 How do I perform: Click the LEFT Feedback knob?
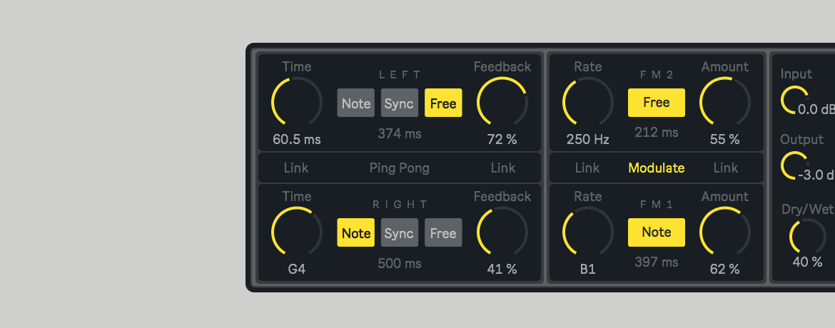point(502,103)
